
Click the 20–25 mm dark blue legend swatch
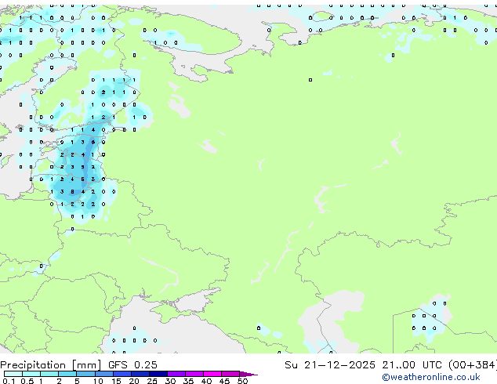click(140, 374)
